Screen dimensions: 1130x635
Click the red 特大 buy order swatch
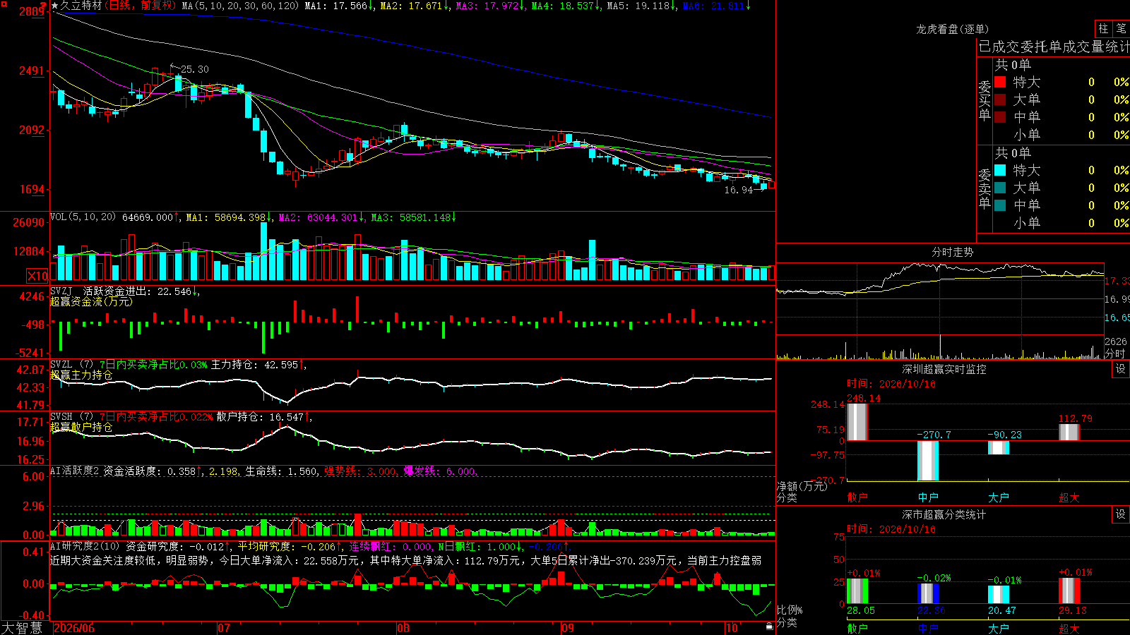[x=1000, y=82]
